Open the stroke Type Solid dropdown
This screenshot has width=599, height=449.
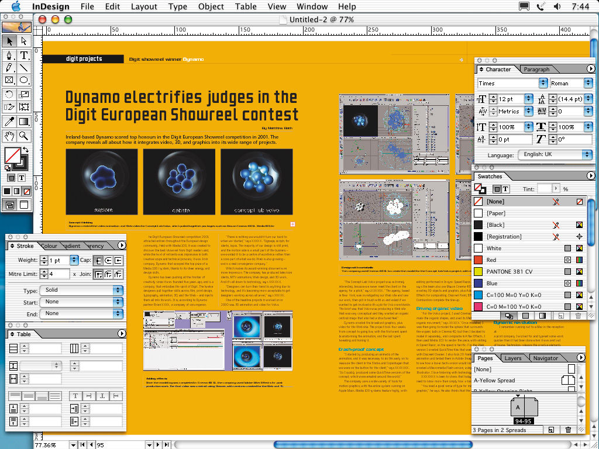[82, 290]
